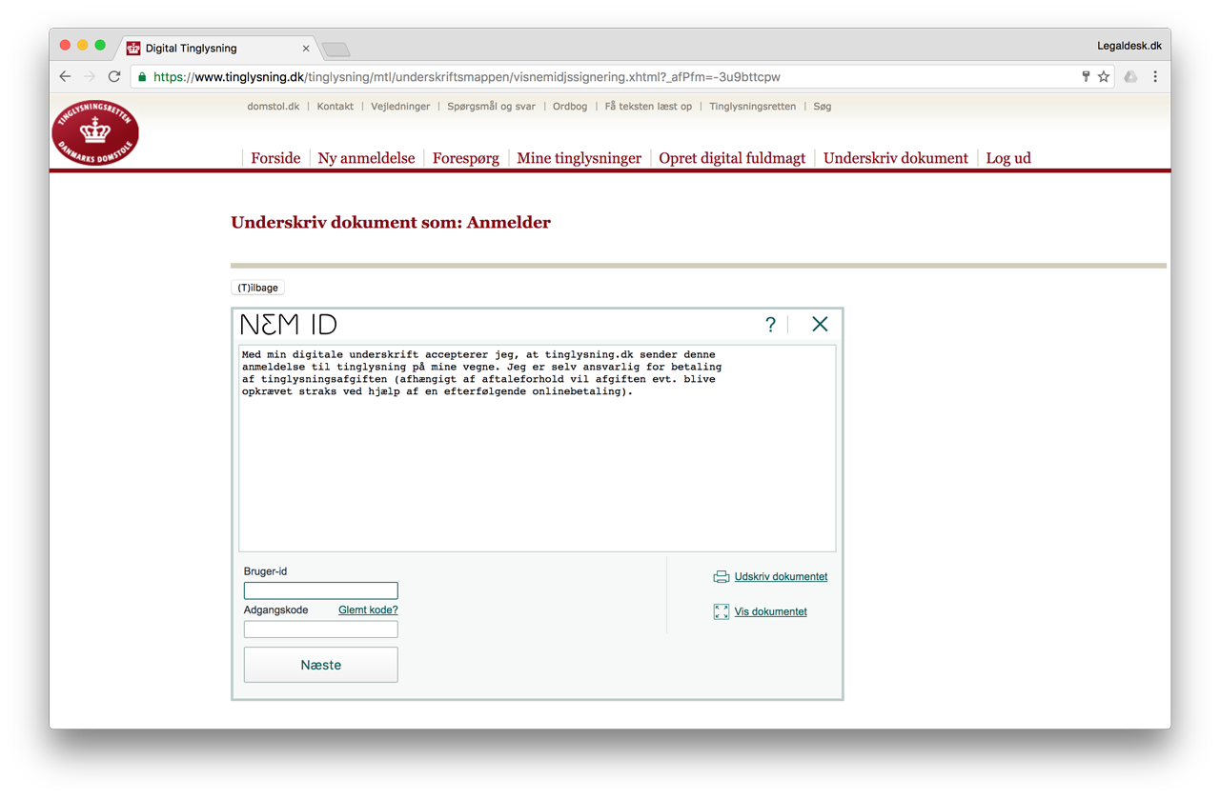Open the Tinglysningsretten top link
The image size is (1220, 799).
tap(752, 107)
